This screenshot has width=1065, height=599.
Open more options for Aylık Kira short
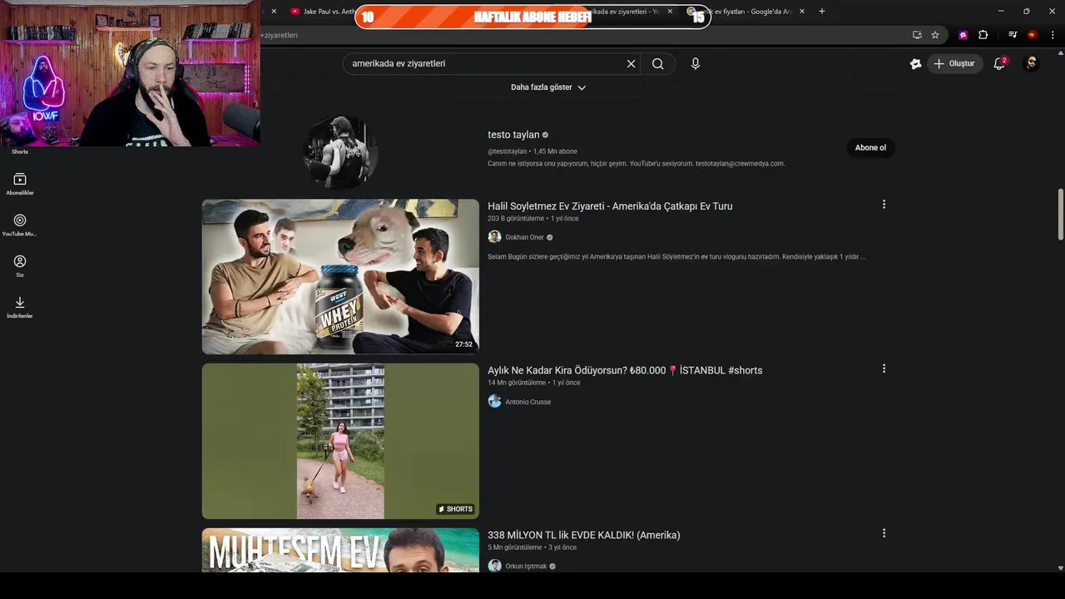pos(884,369)
